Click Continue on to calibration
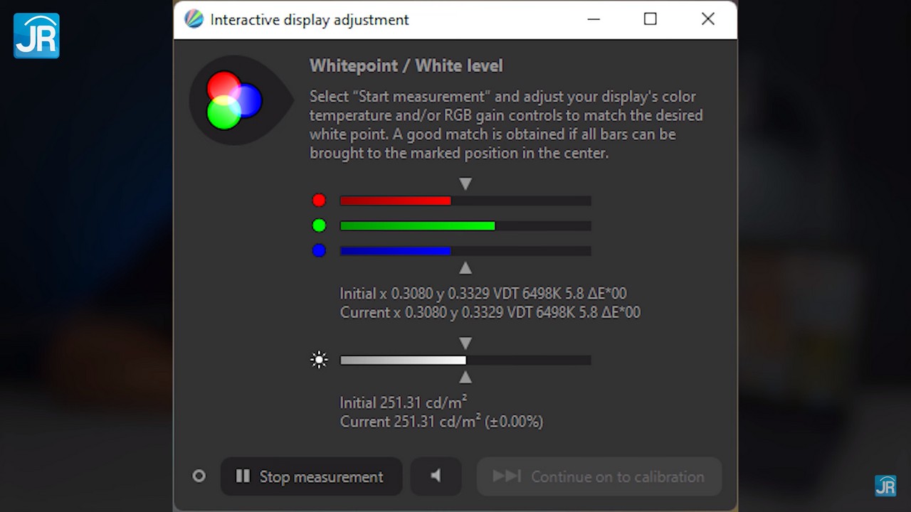911x512 pixels. (x=599, y=476)
